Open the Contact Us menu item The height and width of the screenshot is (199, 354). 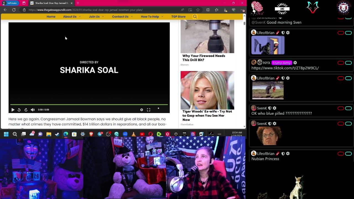coord(120,17)
